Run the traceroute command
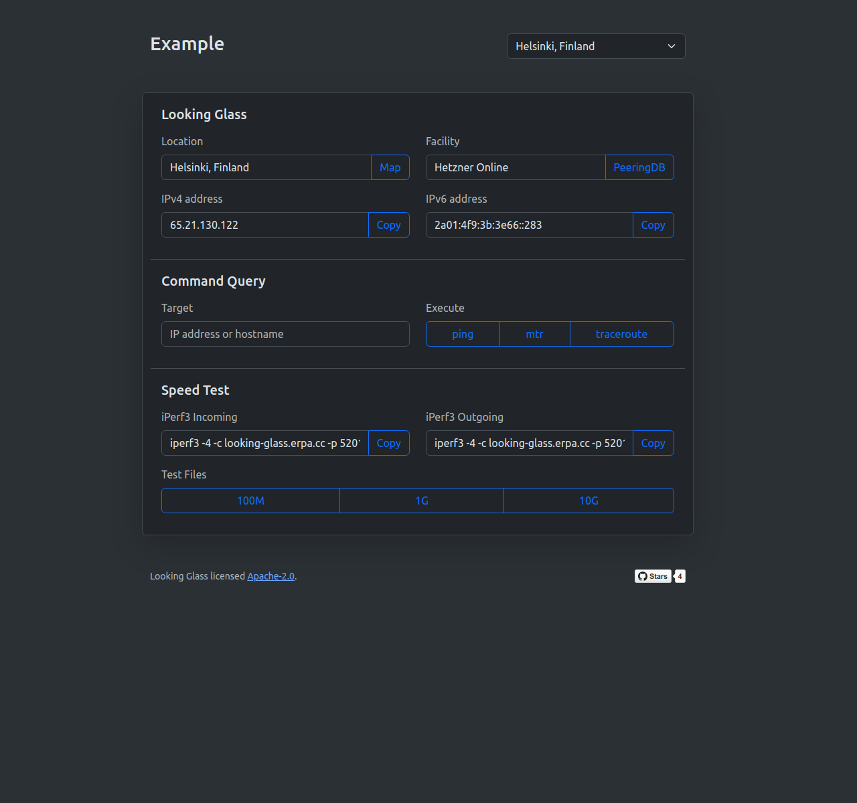Screen dimensions: 857x803 click(x=621, y=334)
